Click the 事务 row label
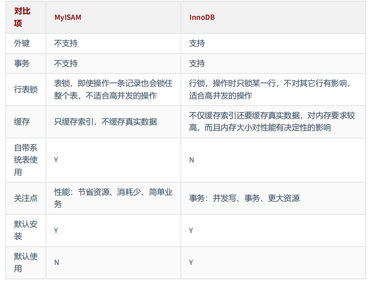The image size is (384, 284). pos(22,63)
